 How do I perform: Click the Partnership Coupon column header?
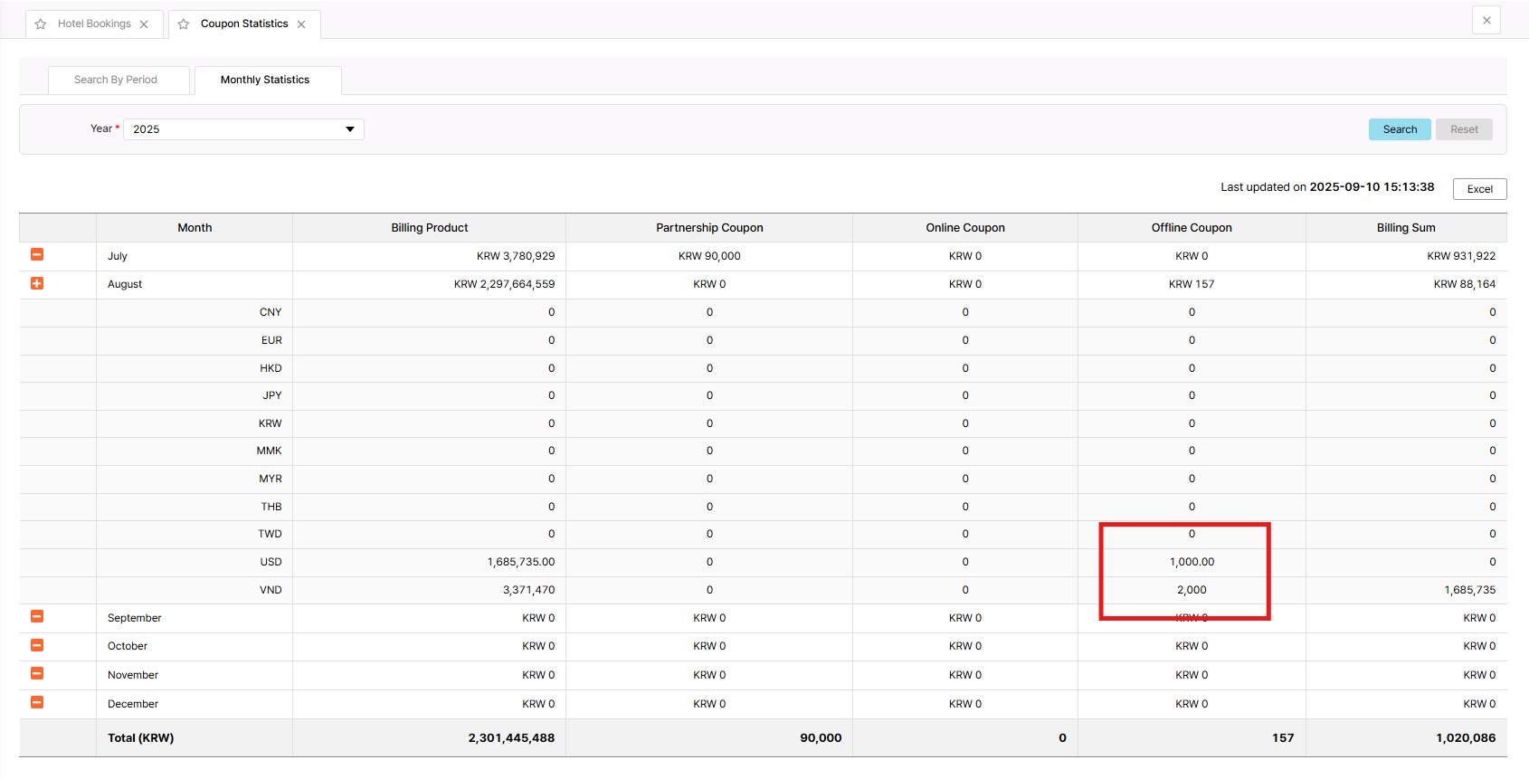709,228
